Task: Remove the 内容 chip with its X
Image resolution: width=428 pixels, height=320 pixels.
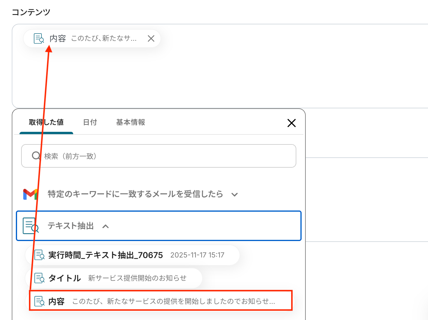Action: (151, 38)
